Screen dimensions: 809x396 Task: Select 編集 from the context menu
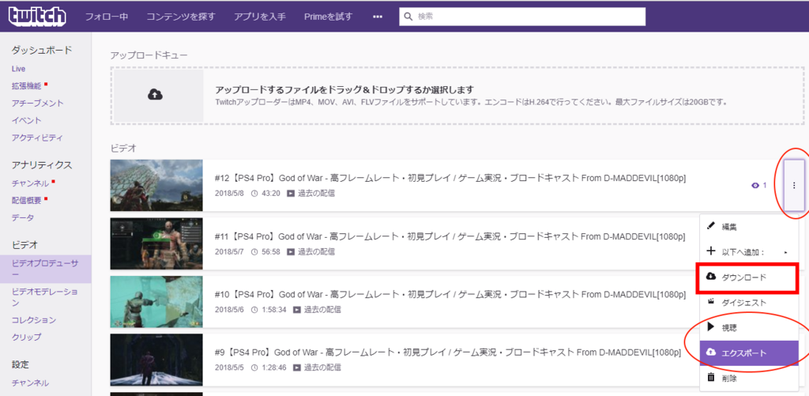click(x=749, y=226)
